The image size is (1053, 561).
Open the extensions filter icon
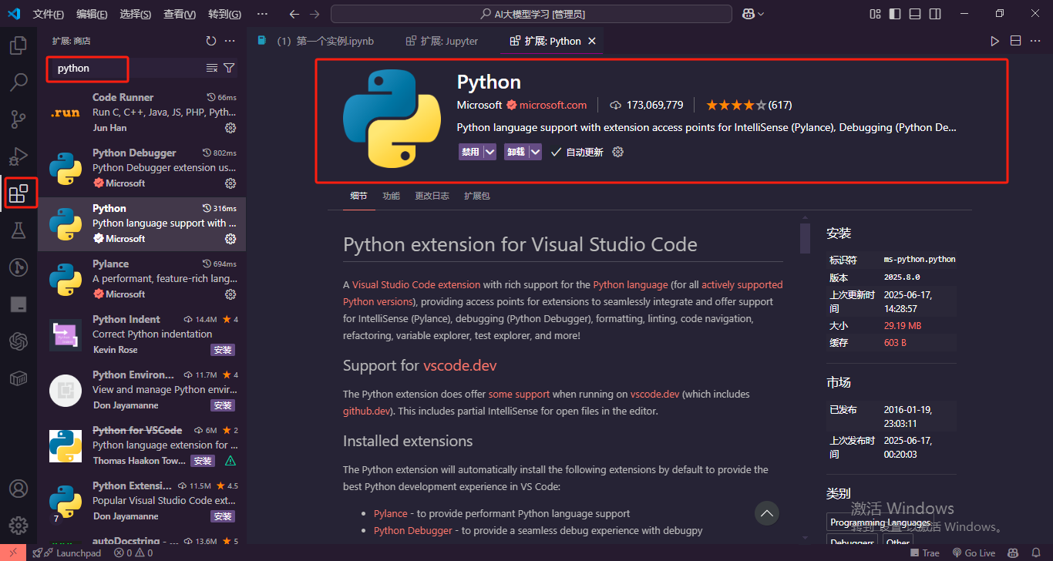tap(229, 68)
